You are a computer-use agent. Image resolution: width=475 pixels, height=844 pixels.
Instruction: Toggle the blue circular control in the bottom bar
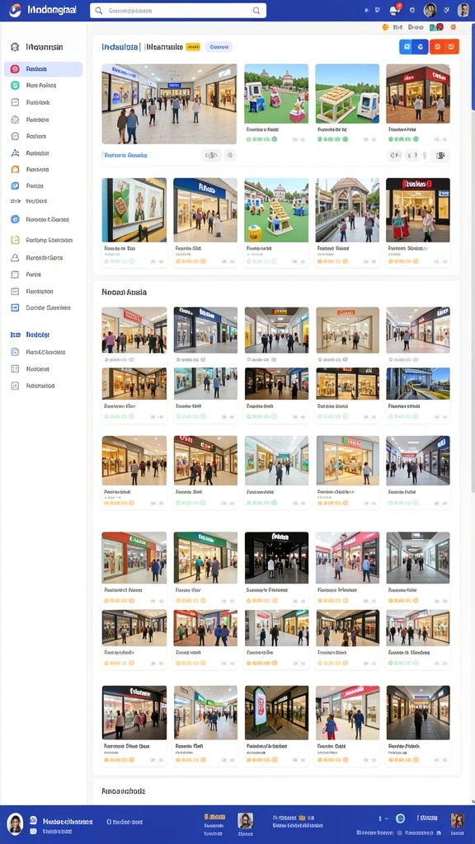tap(400, 818)
